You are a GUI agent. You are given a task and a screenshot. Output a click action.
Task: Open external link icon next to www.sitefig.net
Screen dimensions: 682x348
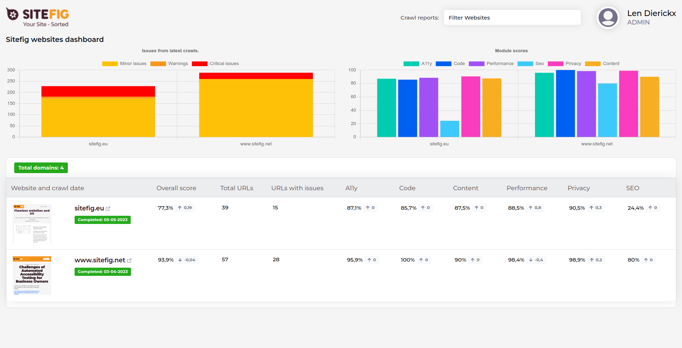pos(129,261)
